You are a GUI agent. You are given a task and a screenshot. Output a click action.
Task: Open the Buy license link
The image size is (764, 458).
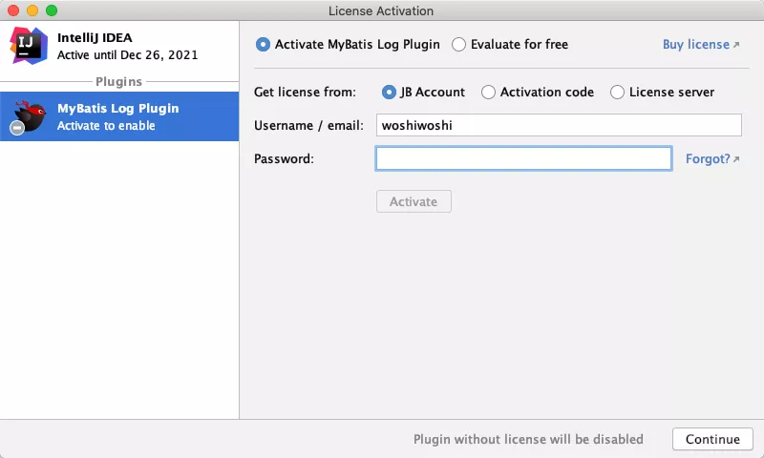coord(701,45)
